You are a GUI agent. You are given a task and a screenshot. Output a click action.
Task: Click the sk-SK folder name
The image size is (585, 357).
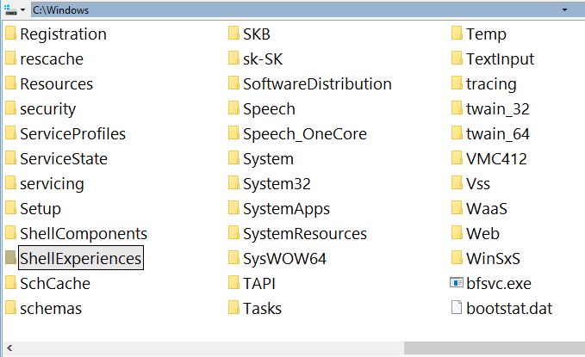coord(263,58)
